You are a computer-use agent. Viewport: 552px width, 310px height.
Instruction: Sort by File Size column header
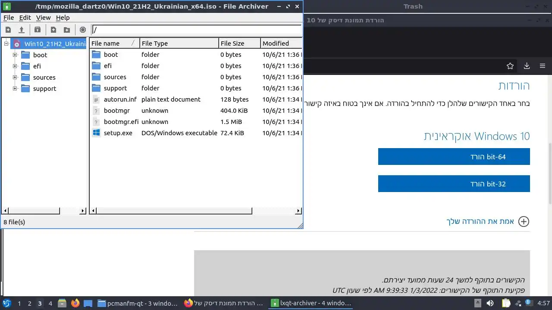point(240,43)
